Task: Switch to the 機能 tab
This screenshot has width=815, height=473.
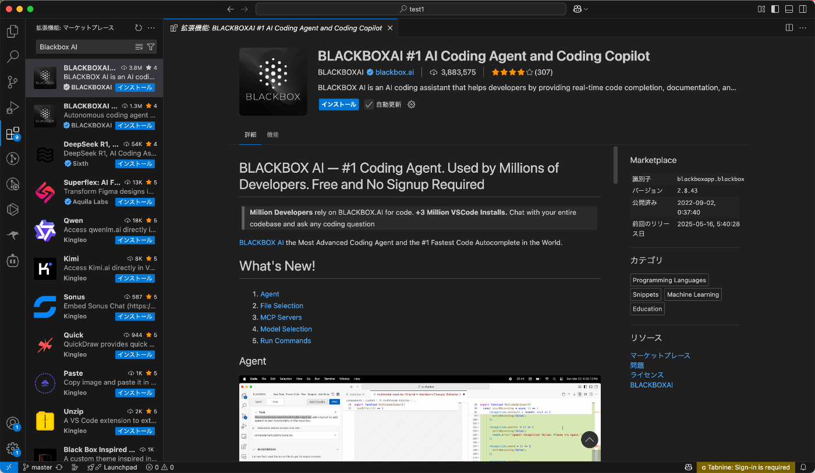Action: click(272, 134)
